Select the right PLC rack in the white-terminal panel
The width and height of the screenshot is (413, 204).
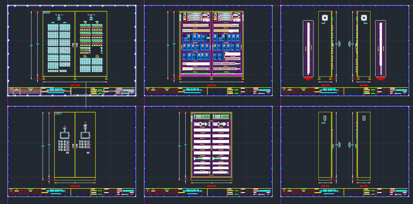coord(221,117)
